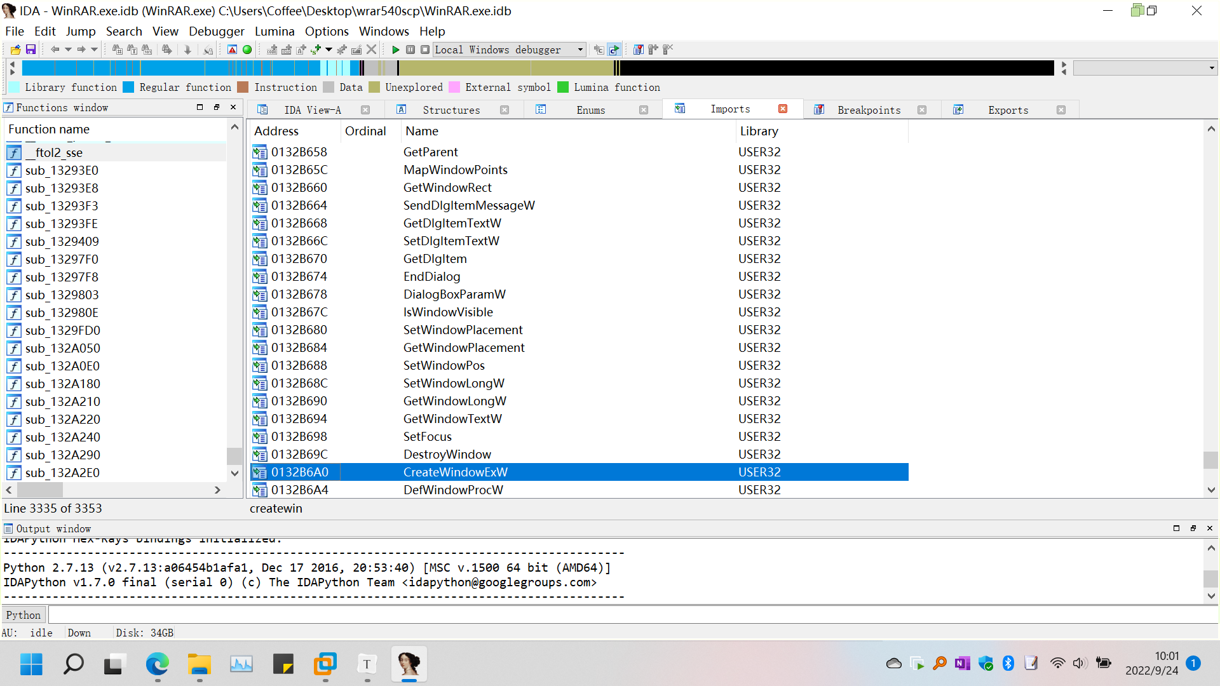Open the jump forward history dropdown
The height and width of the screenshot is (686, 1220).
point(95,50)
